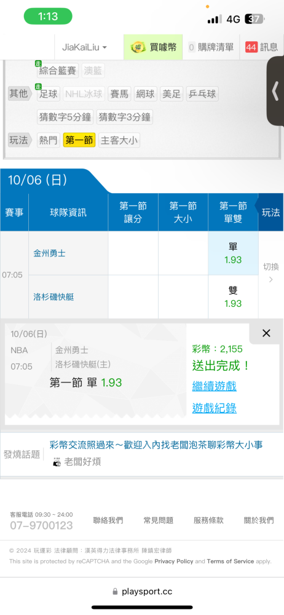
Task: Click the 玩法 label tag in filters
Action: coord(20,140)
